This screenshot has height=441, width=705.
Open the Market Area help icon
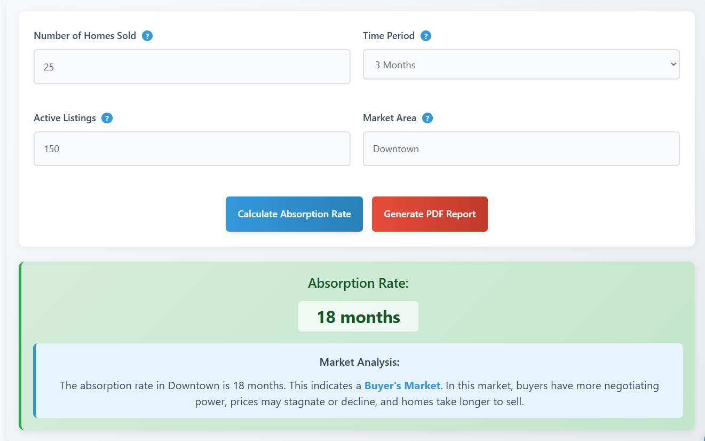pyautogui.click(x=427, y=119)
